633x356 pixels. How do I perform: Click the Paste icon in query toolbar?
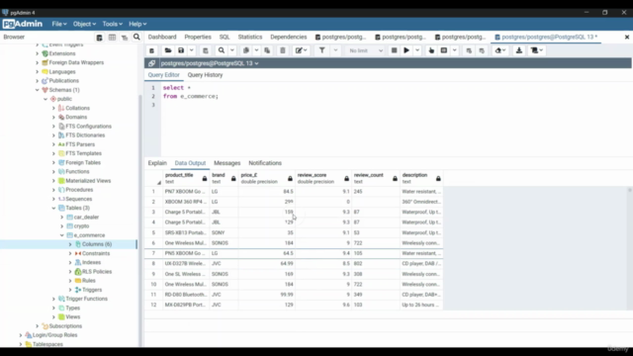pos(267,50)
